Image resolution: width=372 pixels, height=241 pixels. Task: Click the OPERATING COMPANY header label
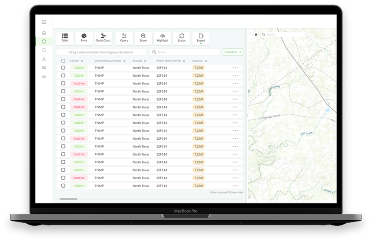pos(108,61)
